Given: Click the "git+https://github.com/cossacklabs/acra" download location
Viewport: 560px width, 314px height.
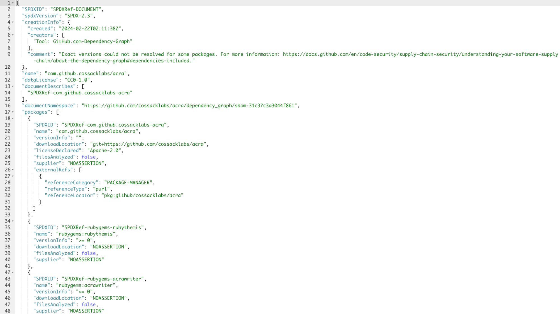Looking at the screenshot, I should coord(148,144).
